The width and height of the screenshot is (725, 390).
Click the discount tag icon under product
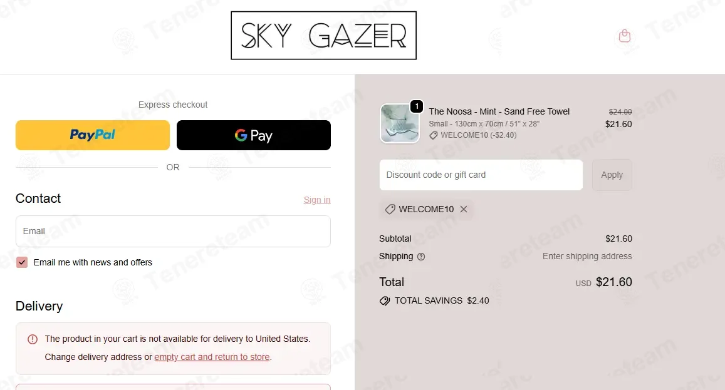[433, 135]
